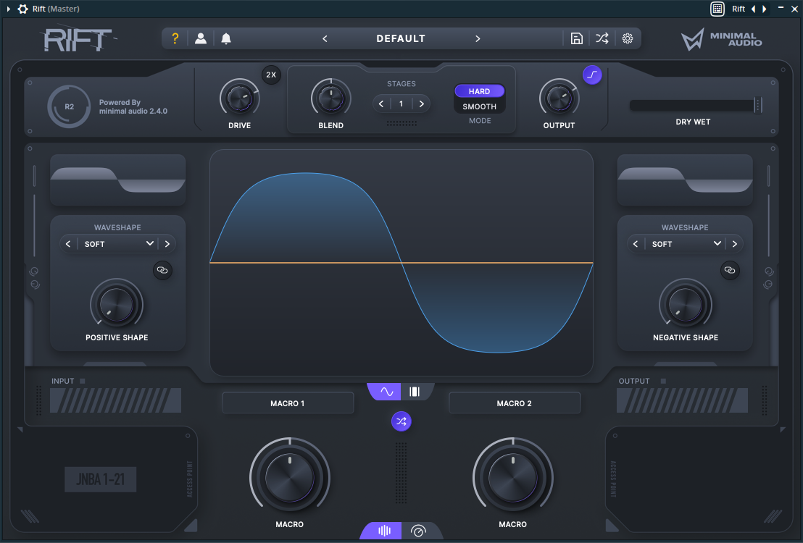The height and width of the screenshot is (543, 803).
Task: Click the DEFAULT preset name
Action: click(x=401, y=38)
